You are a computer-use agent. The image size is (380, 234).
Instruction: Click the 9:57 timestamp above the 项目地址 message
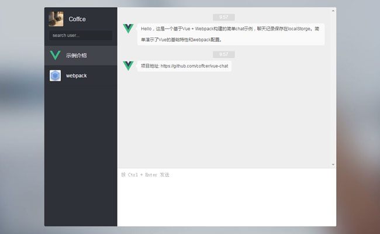tap(223, 54)
